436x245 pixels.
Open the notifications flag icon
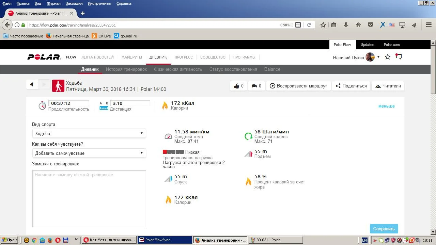[x=399, y=57]
